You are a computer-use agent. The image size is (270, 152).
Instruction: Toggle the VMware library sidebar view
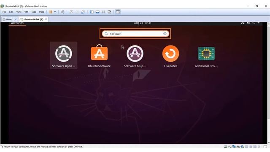[92, 12]
